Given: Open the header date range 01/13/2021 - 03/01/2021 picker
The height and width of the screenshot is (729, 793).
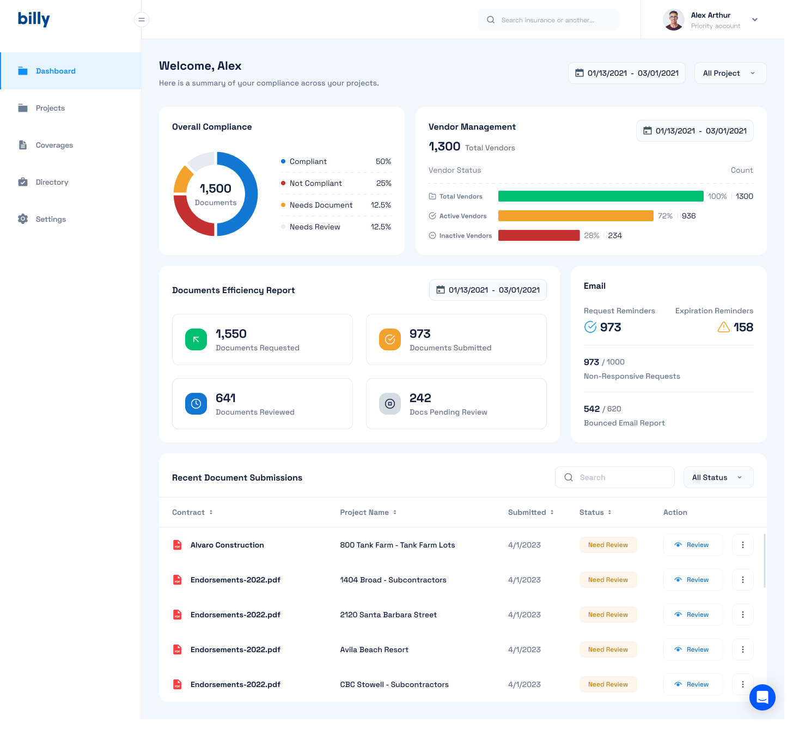Looking at the screenshot, I should [627, 73].
